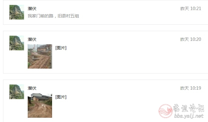The image size is (208, 122).
Task: Open username 潜伏 in the 10:20 message
Action: [32, 39]
